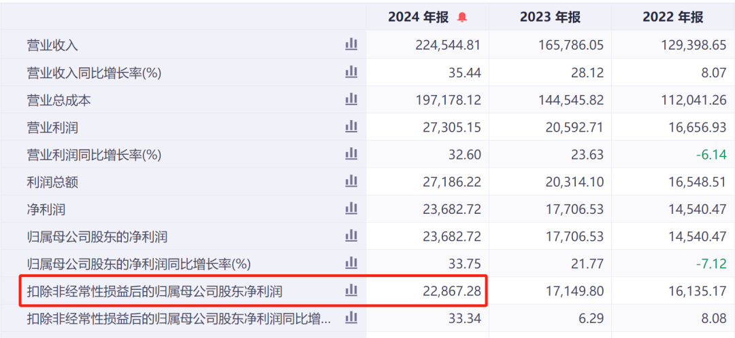Select adjusted profit growth value 8.08
The height and width of the screenshot is (338, 735).
tap(715, 319)
